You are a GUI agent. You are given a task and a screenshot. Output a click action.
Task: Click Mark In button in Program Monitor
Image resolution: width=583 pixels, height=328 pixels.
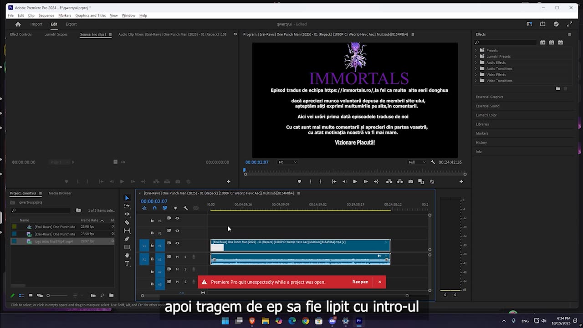[x=310, y=181]
